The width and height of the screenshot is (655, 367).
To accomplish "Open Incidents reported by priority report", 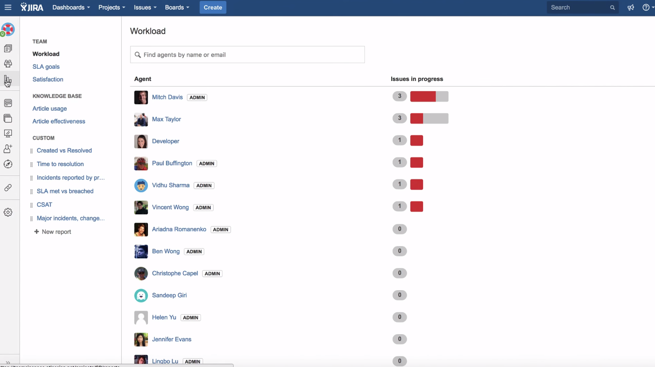I will pos(71,178).
